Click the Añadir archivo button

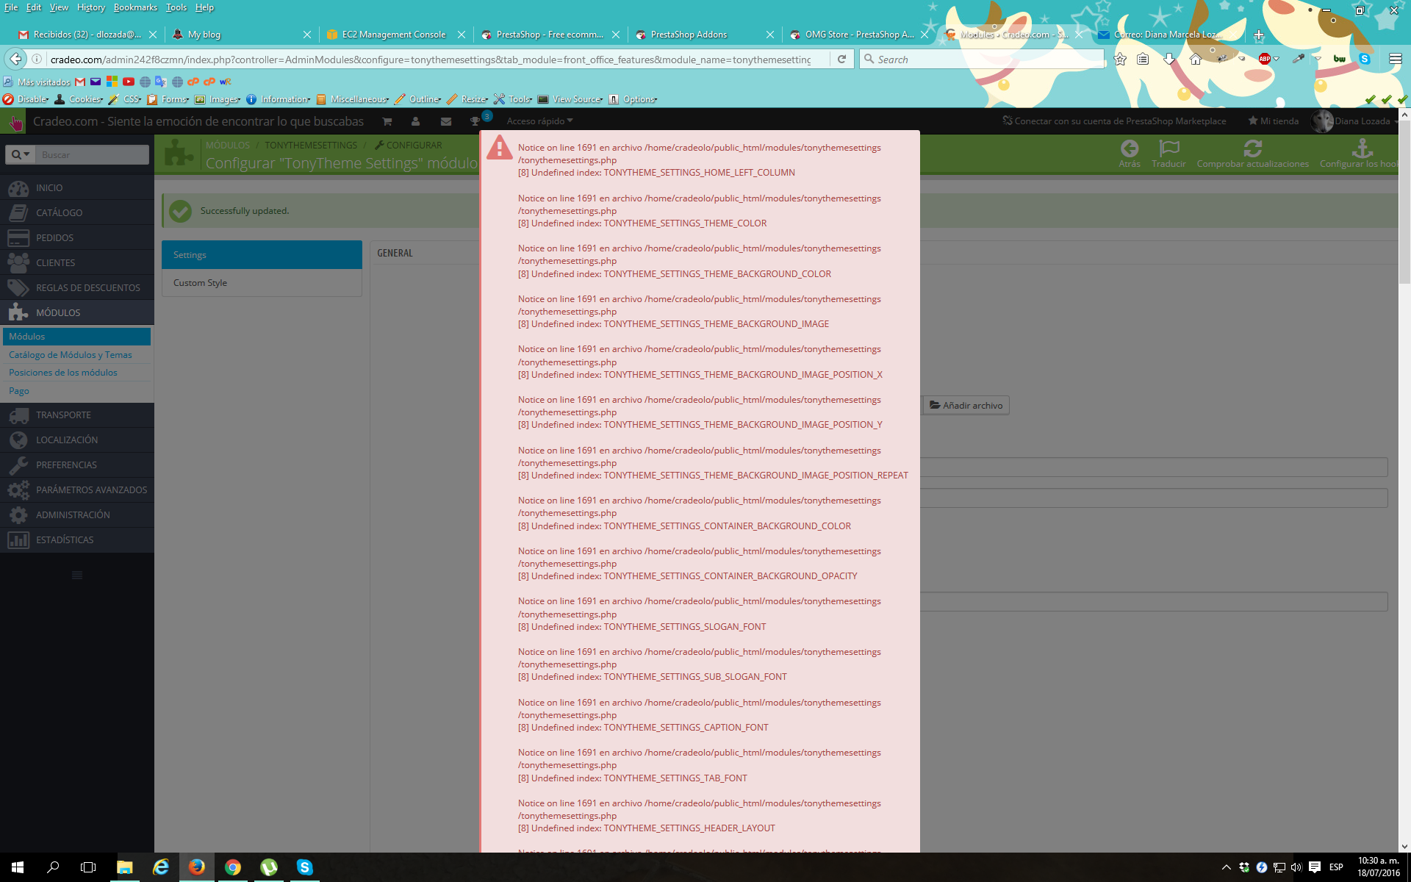coord(966,406)
